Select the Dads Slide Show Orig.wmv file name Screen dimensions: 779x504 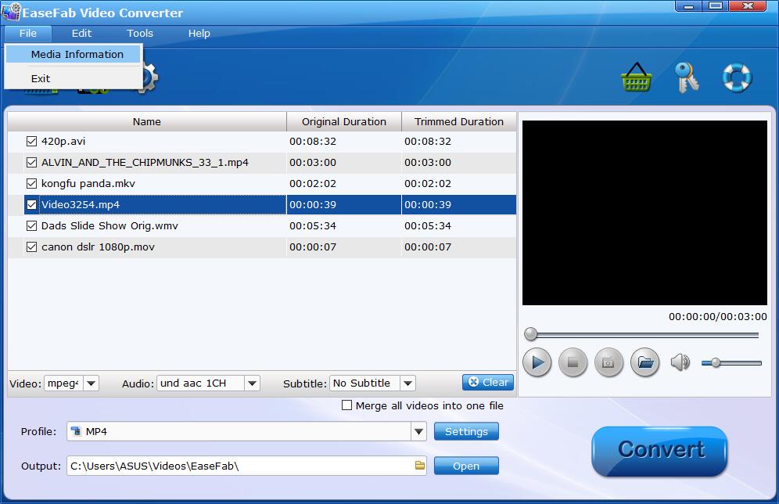(109, 226)
